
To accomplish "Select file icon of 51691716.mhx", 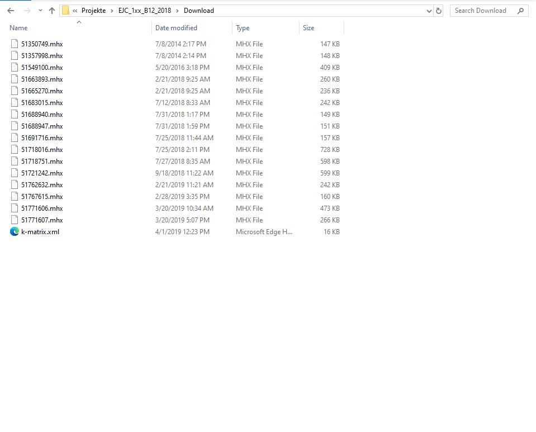I will click(x=15, y=137).
